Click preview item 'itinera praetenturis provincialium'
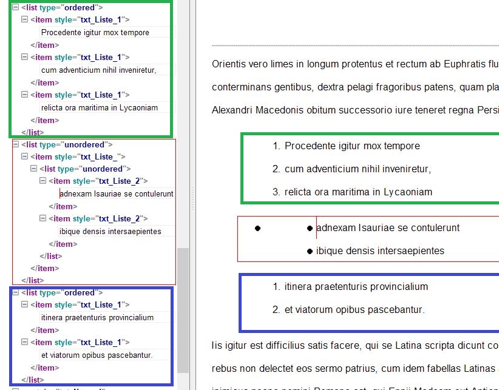 coord(356,287)
